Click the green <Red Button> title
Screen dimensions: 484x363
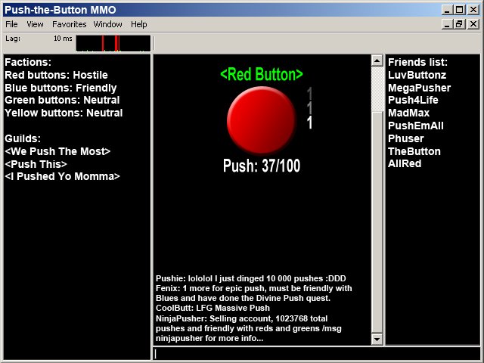tap(262, 74)
